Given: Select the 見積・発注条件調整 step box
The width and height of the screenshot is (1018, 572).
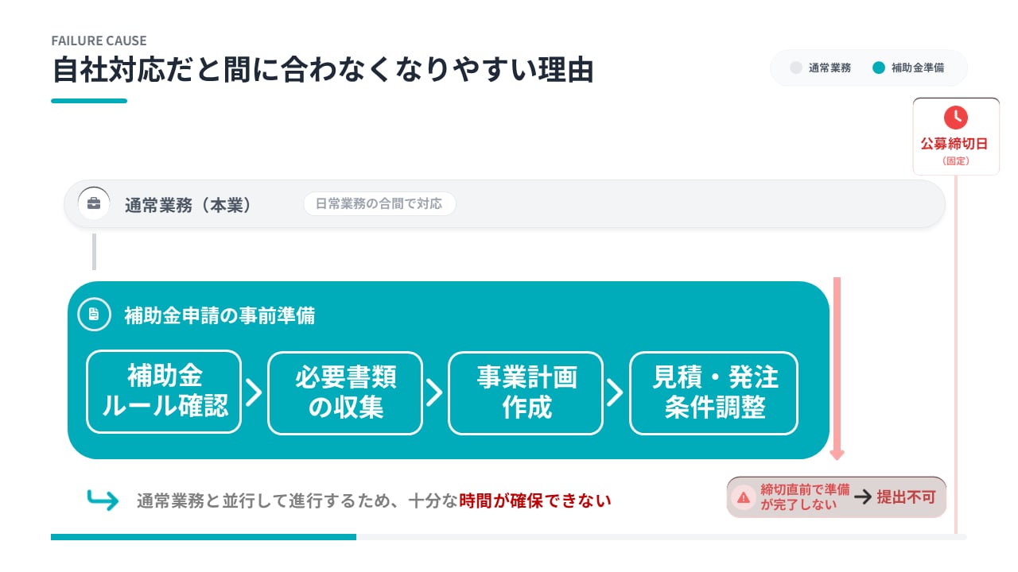Looking at the screenshot, I should (713, 392).
